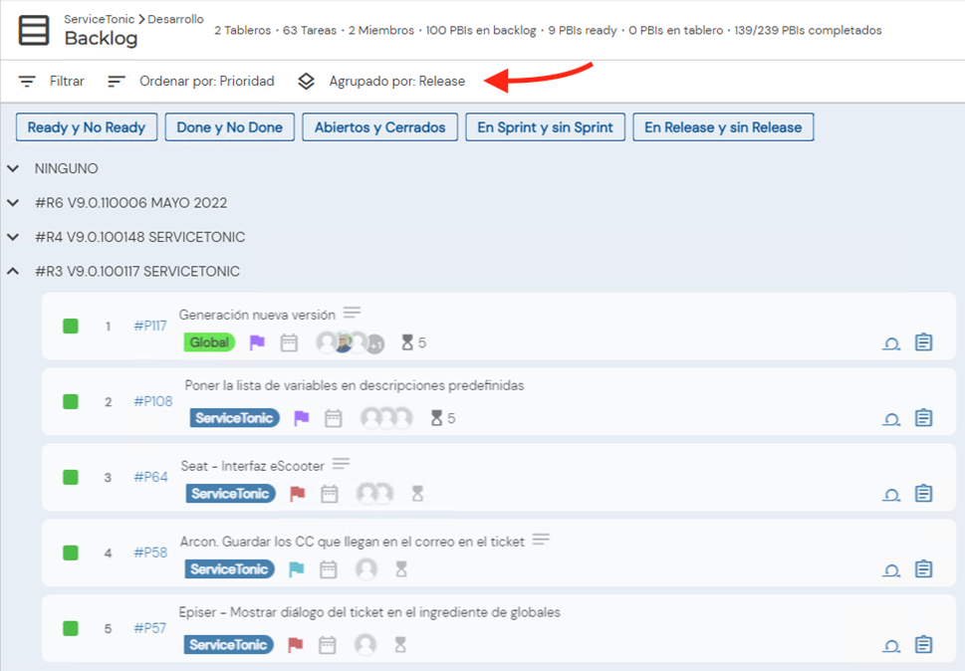This screenshot has width=965, height=671.
Task: Open the comment icon on task #P117
Action: click(x=891, y=342)
